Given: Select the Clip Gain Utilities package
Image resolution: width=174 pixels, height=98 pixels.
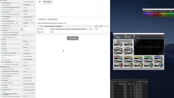Looking at the screenshot, I should [x=10, y=76].
